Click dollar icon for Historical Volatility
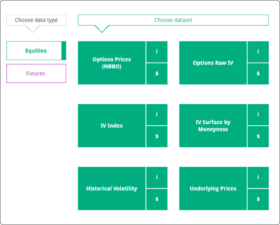This screenshot has height=225, width=280. 157,199
